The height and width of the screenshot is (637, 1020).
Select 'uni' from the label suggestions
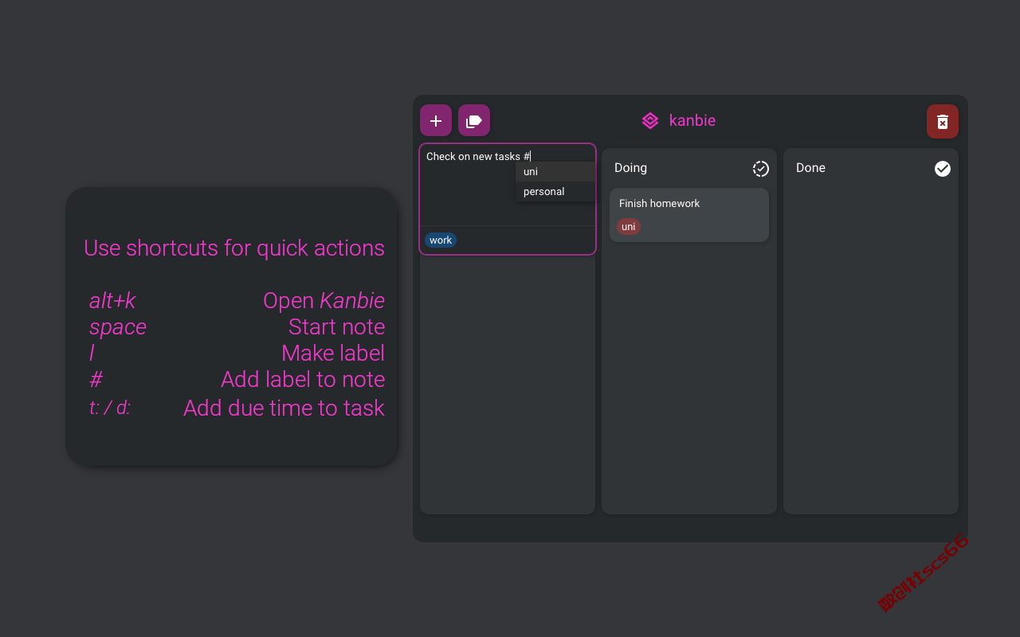(555, 172)
